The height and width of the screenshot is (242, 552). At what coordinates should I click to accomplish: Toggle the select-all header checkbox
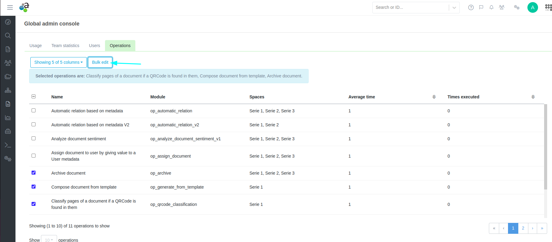(x=34, y=97)
